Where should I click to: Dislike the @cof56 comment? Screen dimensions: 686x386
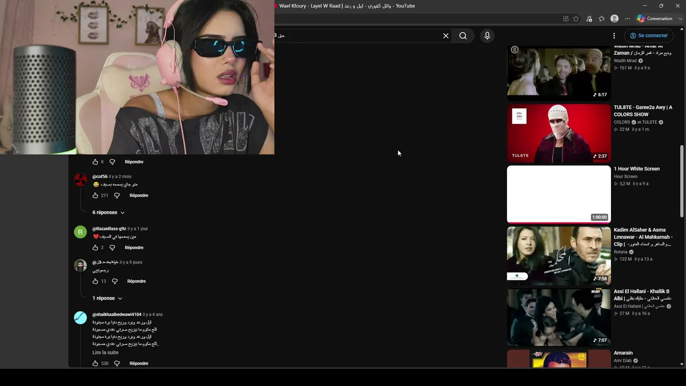coord(117,196)
